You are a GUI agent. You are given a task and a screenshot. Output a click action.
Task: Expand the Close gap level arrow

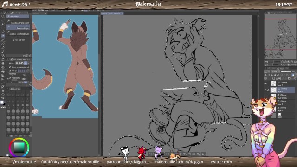click(28, 71)
